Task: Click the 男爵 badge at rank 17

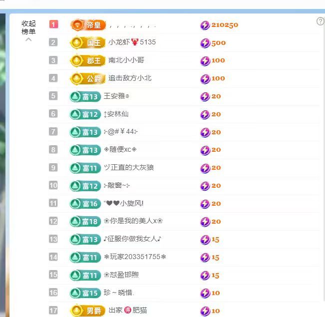Action: (x=88, y=311)
